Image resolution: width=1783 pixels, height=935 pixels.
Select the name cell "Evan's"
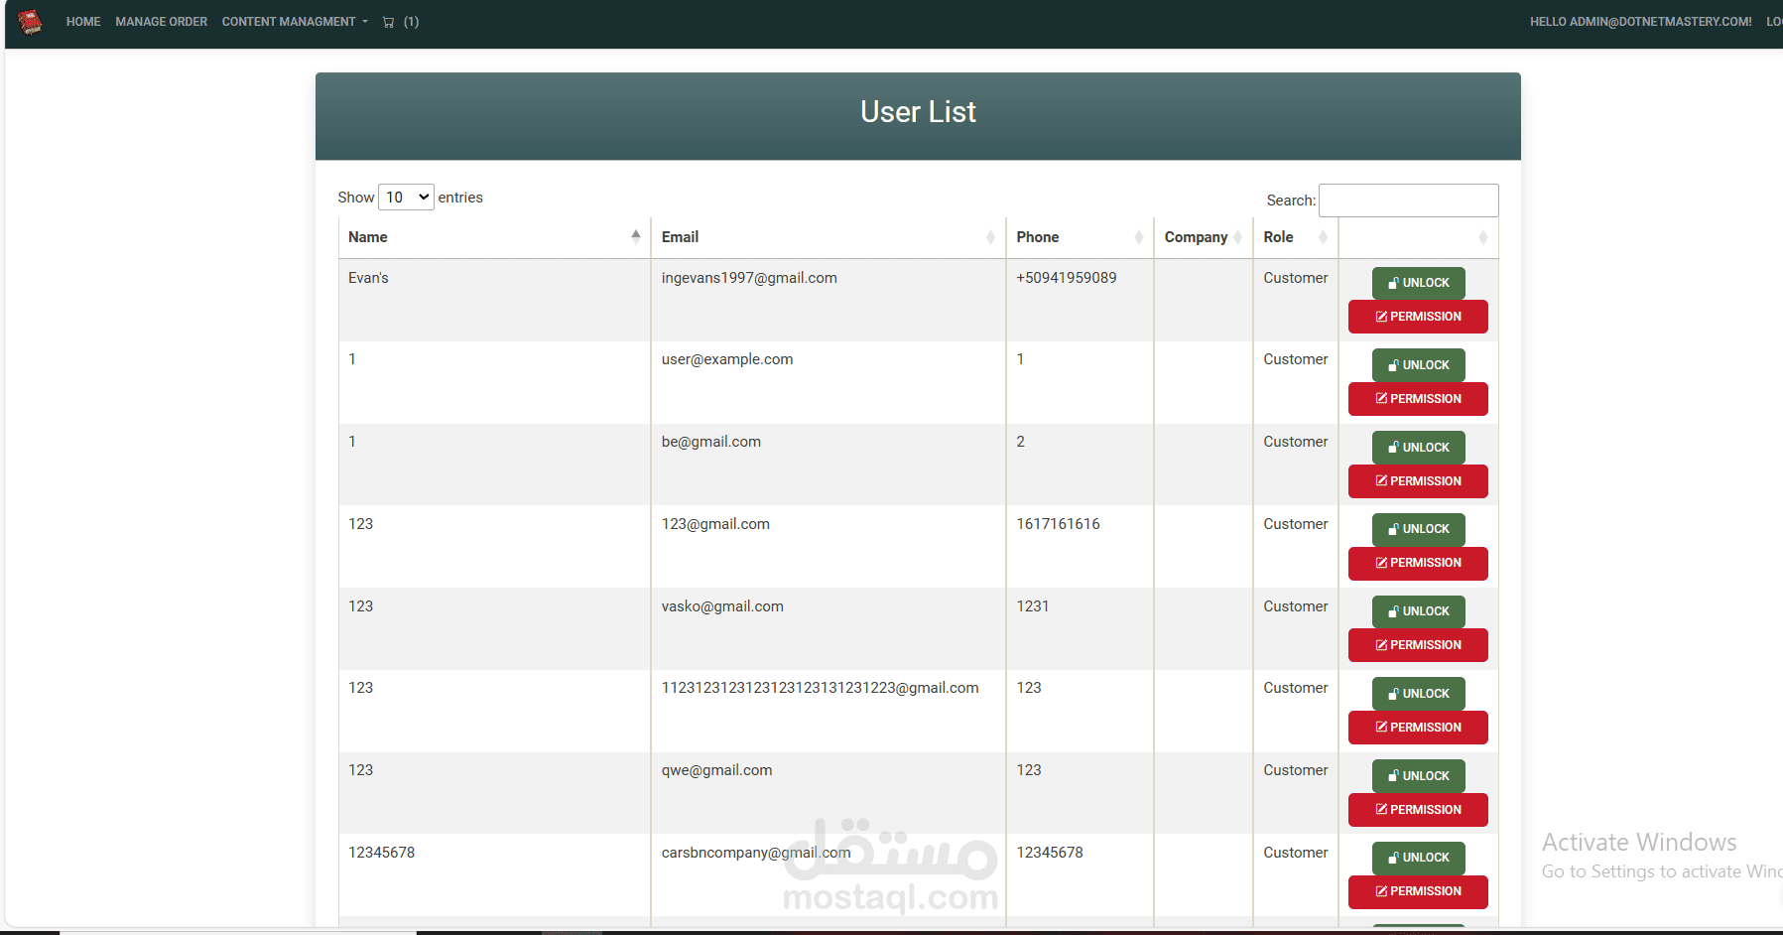coord(368,278)
